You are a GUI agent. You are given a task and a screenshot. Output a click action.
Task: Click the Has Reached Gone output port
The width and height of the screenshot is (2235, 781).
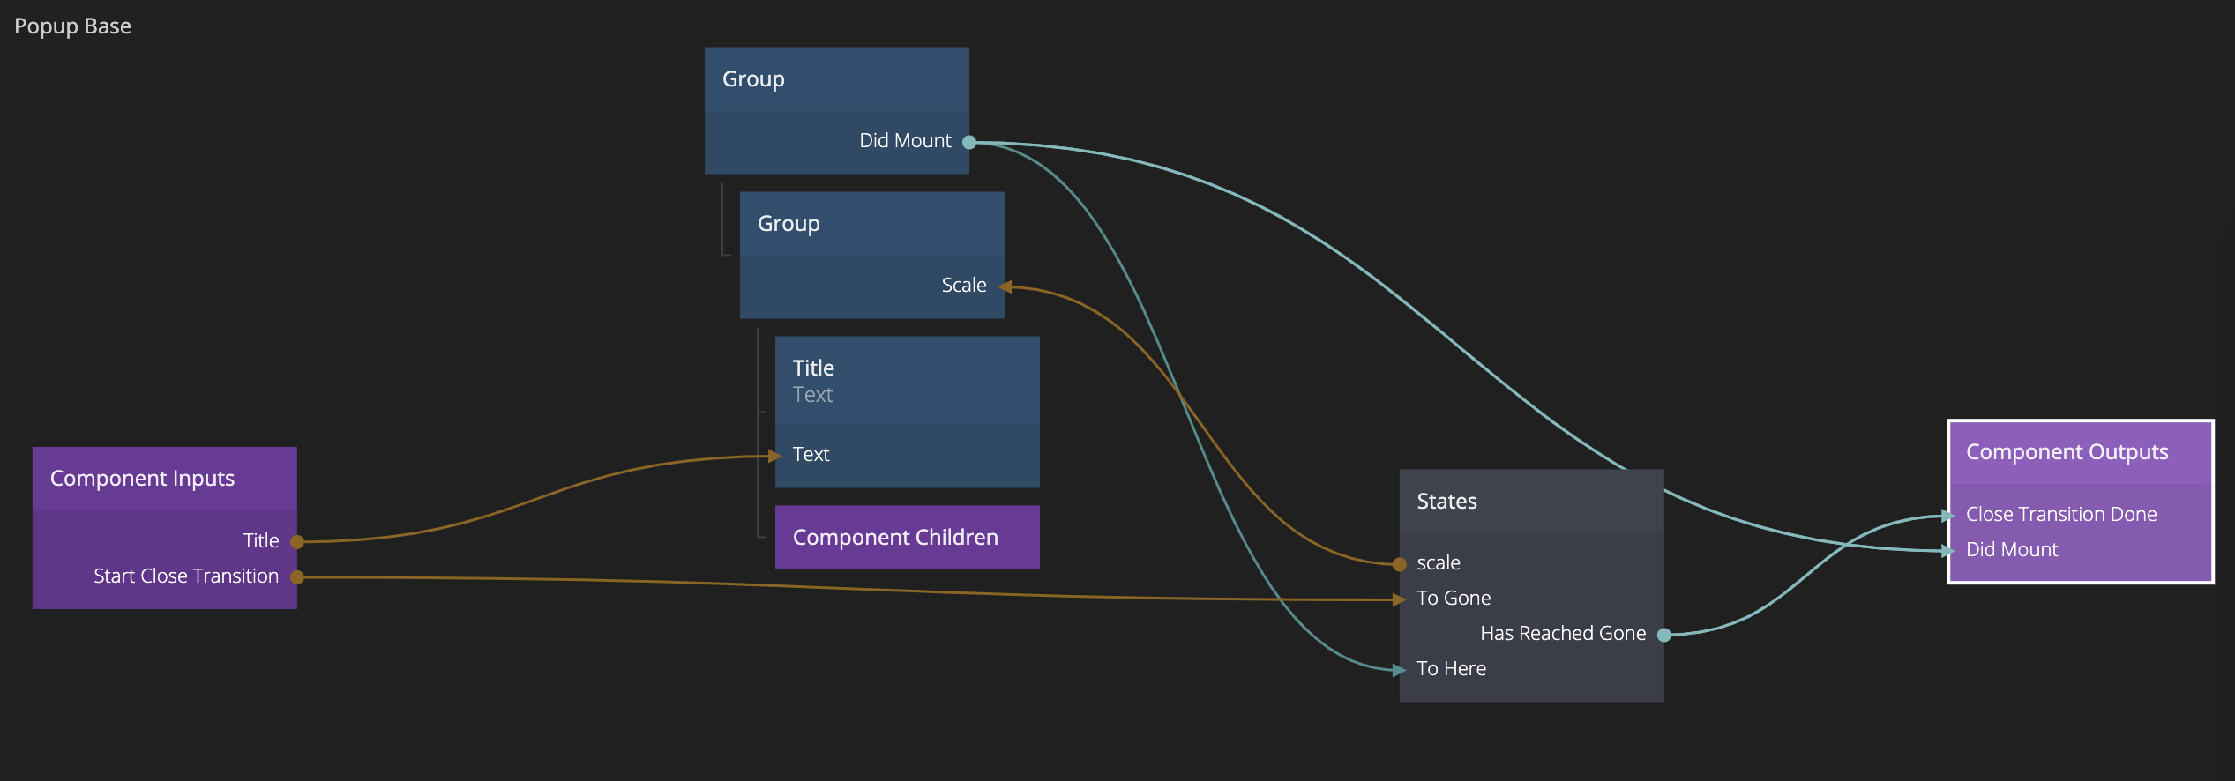click(x=1663, y=635)
